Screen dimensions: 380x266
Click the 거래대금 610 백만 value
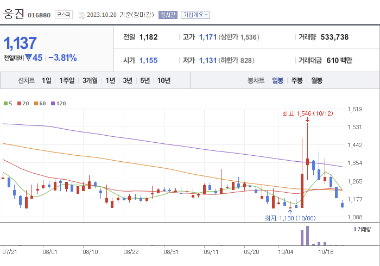click(339, 60)
